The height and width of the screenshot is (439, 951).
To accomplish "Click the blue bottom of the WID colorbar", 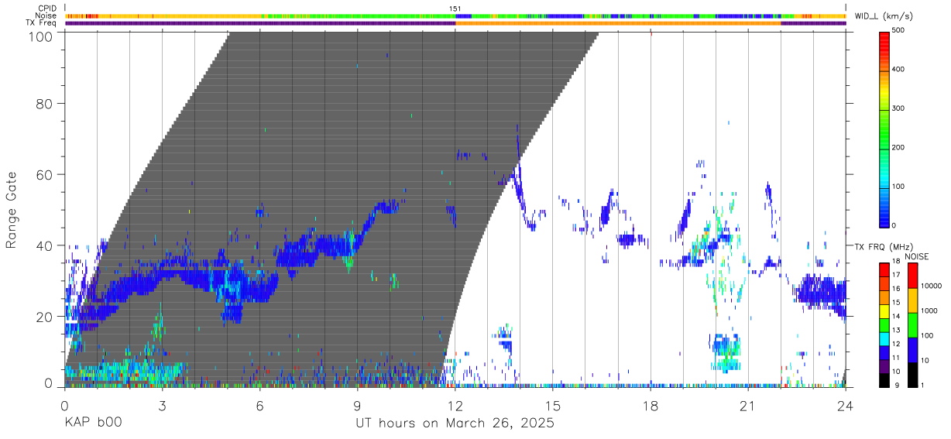I will point(885,217).
